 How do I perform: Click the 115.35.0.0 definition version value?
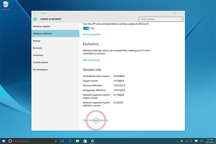click(118, 103)
